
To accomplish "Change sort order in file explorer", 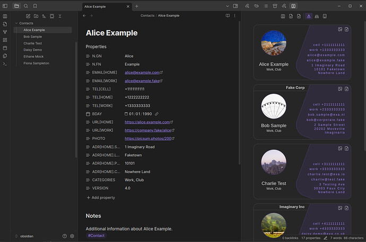I will click(x=44, y=16).
